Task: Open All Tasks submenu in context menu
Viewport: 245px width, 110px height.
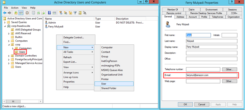Action: (x=75, y=52)
